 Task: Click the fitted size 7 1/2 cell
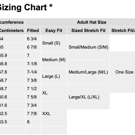[x=33, y=89]
